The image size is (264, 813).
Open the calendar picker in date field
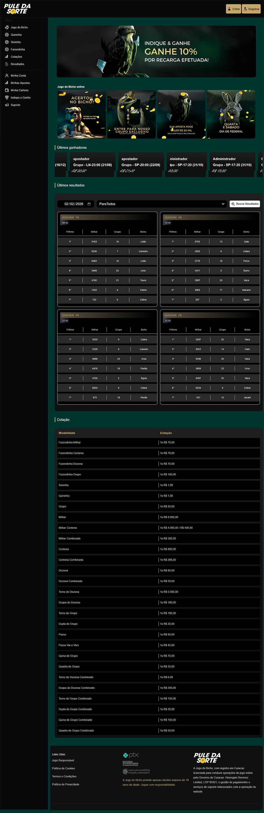[89, 204]
